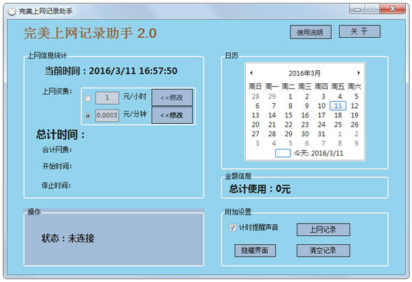Select date 22 in the calendar
412x282 pixels.
pos(288,124)
